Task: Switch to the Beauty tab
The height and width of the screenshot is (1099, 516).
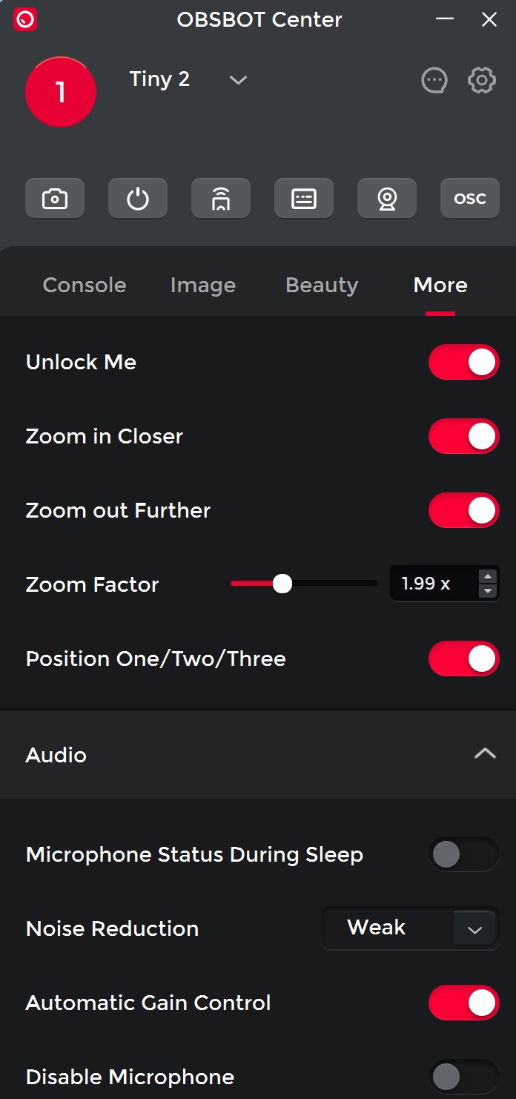Action: coord(322,286)
